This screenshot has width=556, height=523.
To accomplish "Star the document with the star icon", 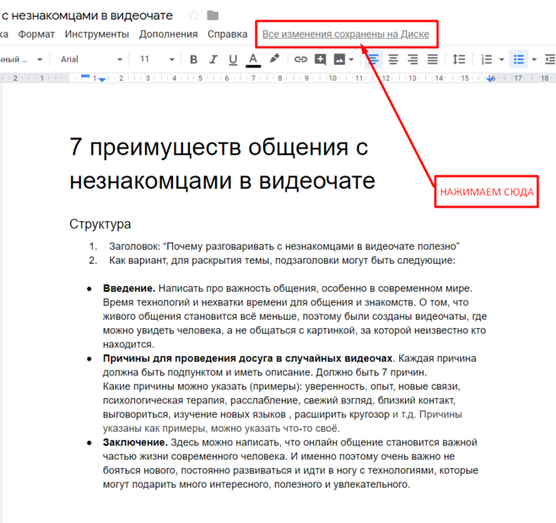I will coord(193,15).
